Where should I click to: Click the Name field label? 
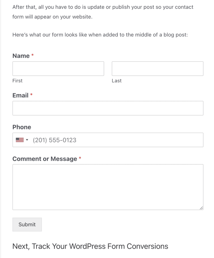coord(21,56)
